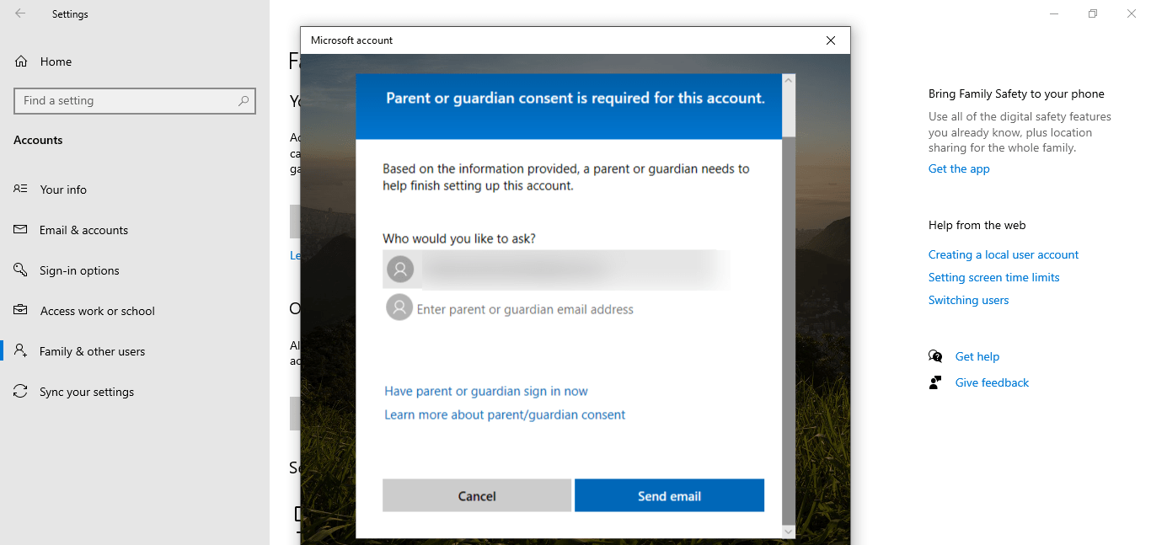Open Setting screen time limits help
The image size is (1151, 545).
coord(994,277)
